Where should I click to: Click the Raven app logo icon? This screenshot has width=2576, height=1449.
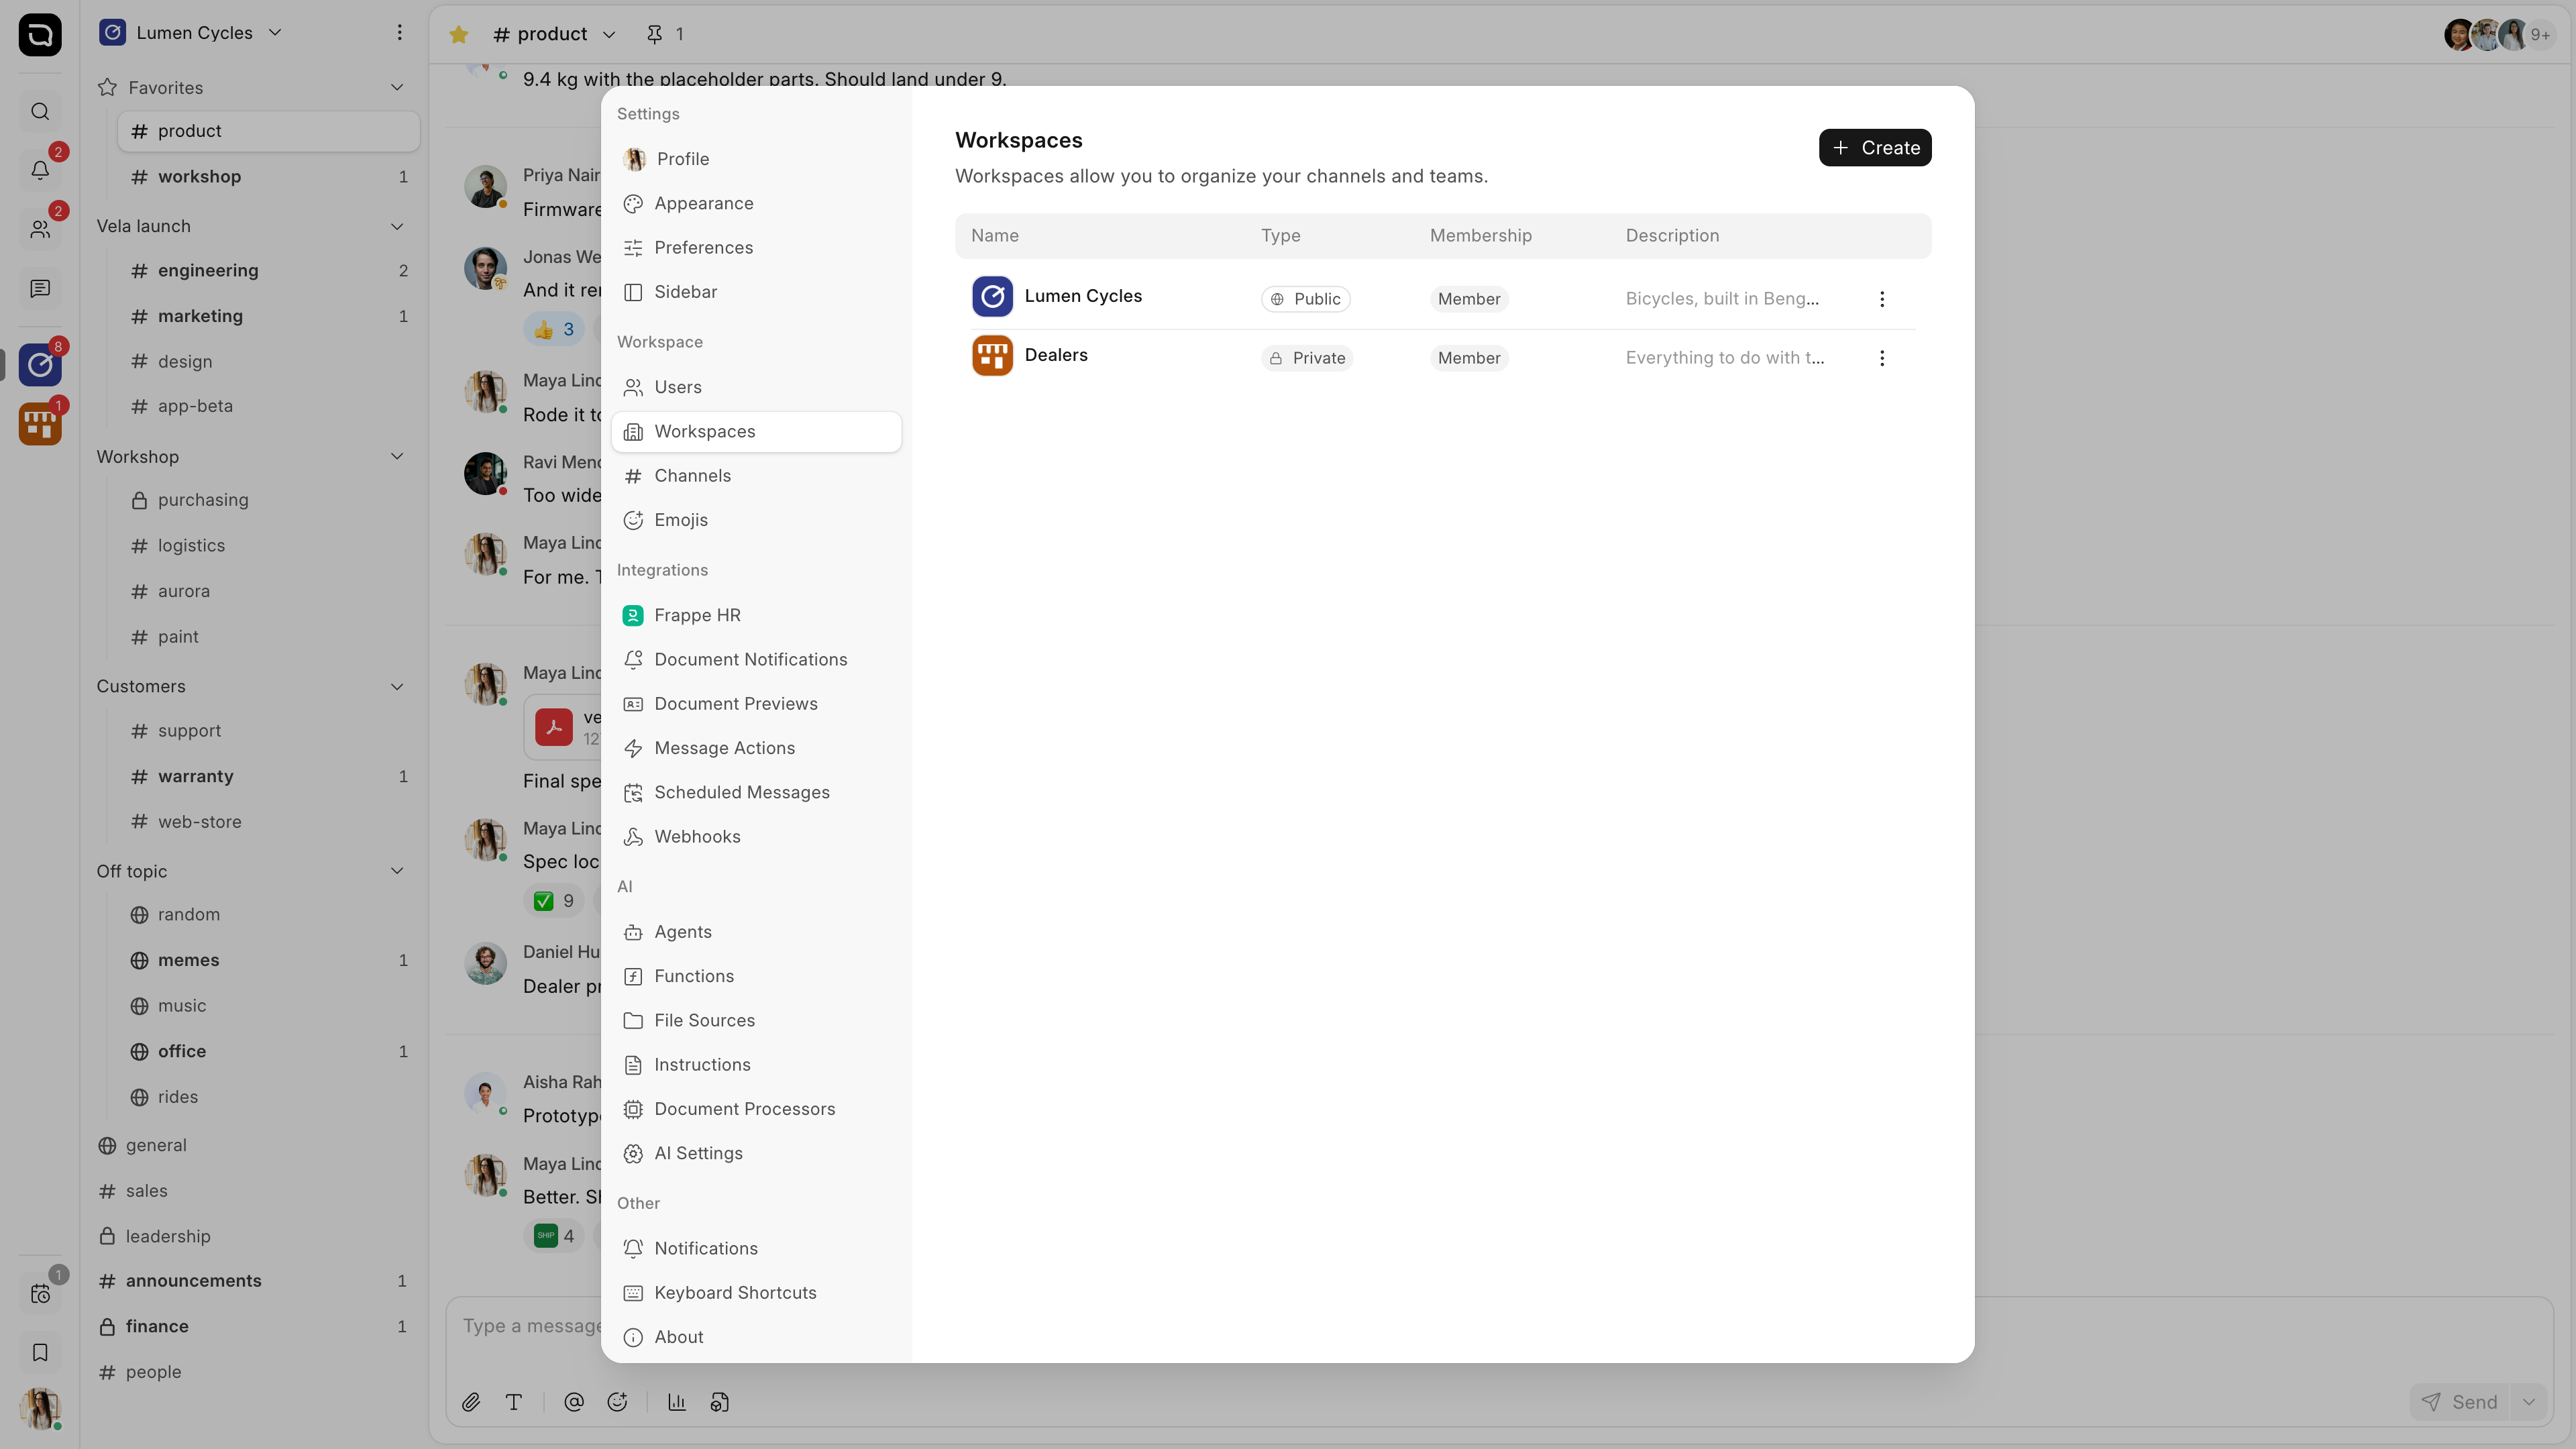click(40, 35)
